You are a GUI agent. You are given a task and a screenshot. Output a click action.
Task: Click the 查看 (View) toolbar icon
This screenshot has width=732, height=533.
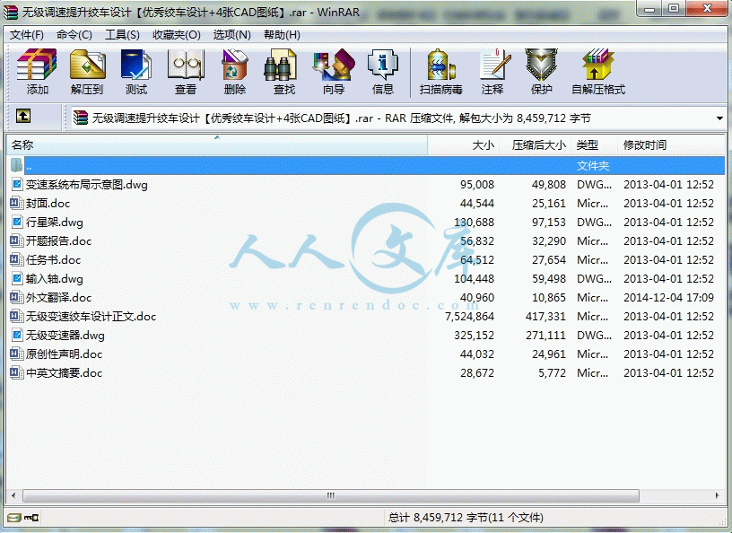[x=186, y=65]
